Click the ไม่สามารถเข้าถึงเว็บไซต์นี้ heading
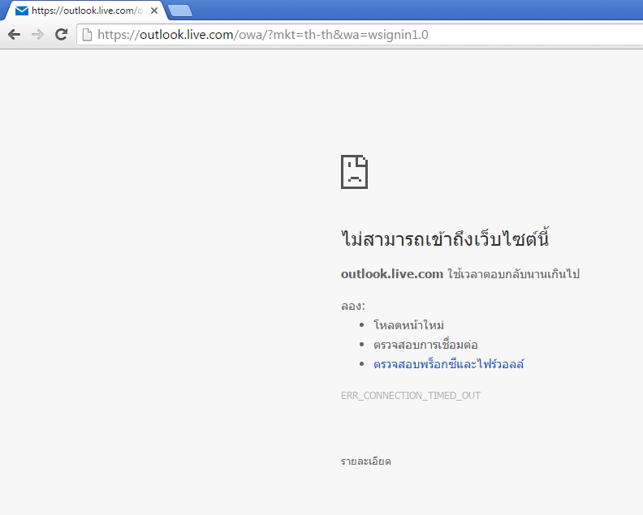This screenshot has height=515, width=643. (445, 238)
